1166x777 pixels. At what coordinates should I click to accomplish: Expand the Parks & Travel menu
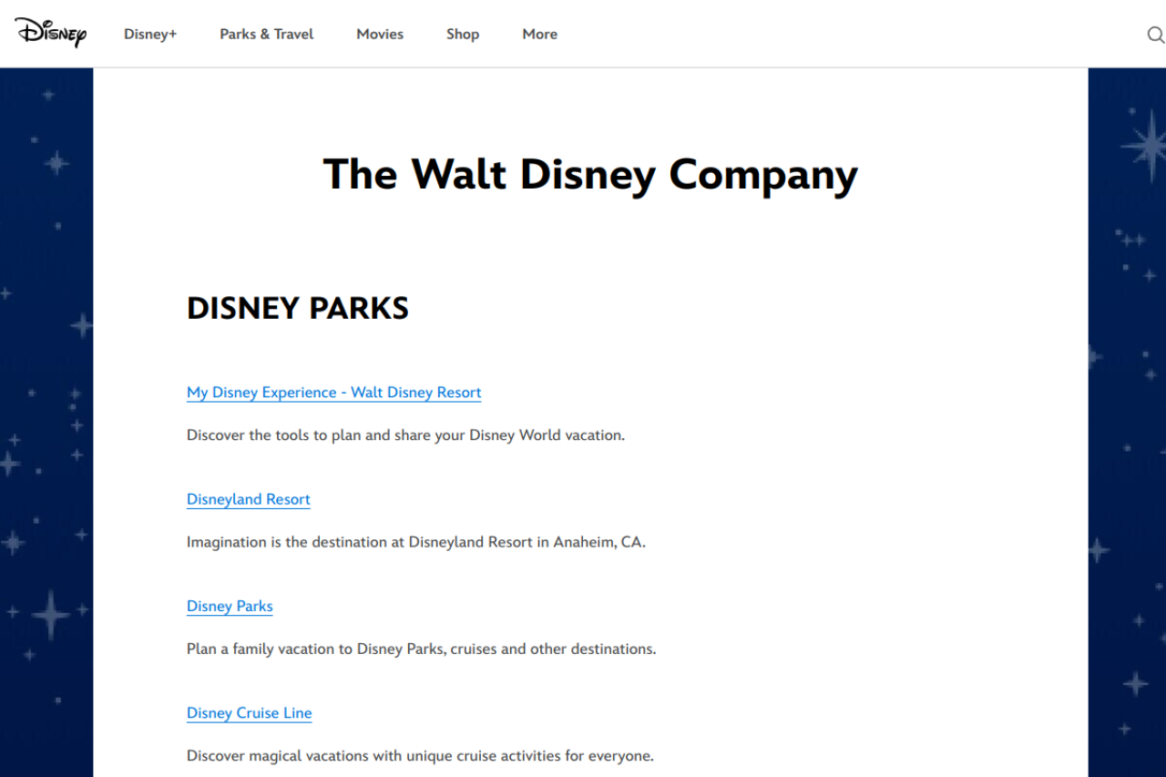pyautogui.click(x=266, y=34)
